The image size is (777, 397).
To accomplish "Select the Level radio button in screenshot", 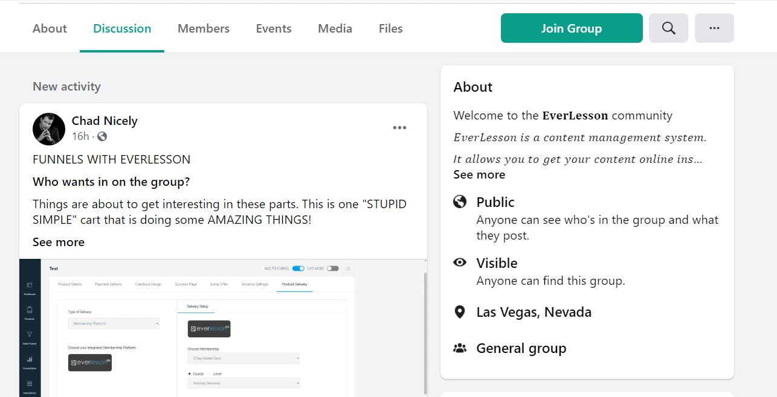I will coord(210,374).
